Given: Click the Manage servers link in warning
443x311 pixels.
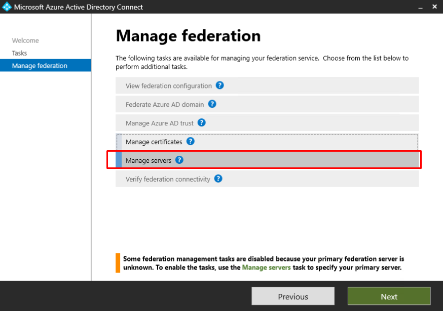Looking at the screenshot, I should coord(266,268).
